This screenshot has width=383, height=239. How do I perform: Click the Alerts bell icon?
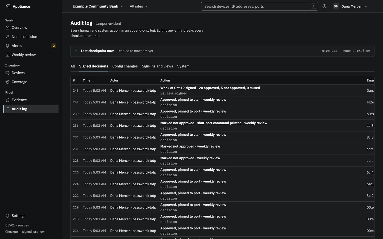click(x=7, y=46)
